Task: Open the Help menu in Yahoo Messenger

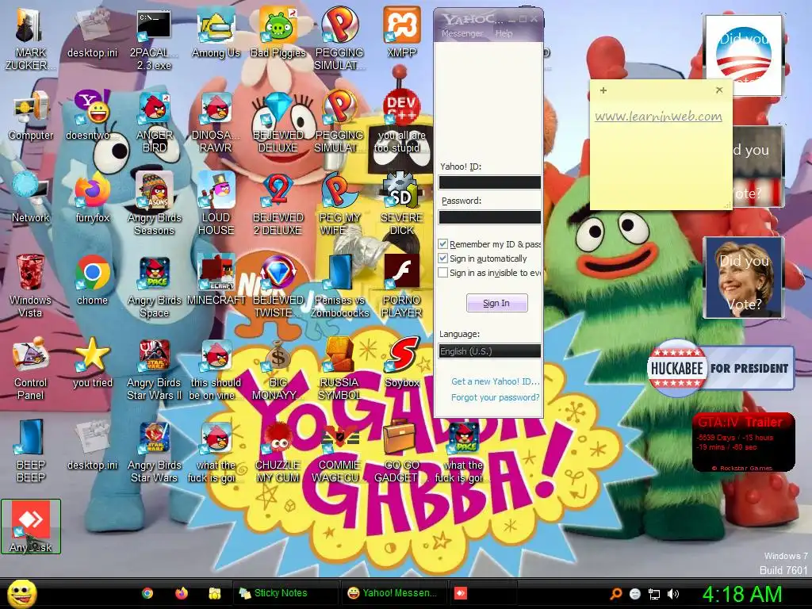Action: tap(504, 33)
